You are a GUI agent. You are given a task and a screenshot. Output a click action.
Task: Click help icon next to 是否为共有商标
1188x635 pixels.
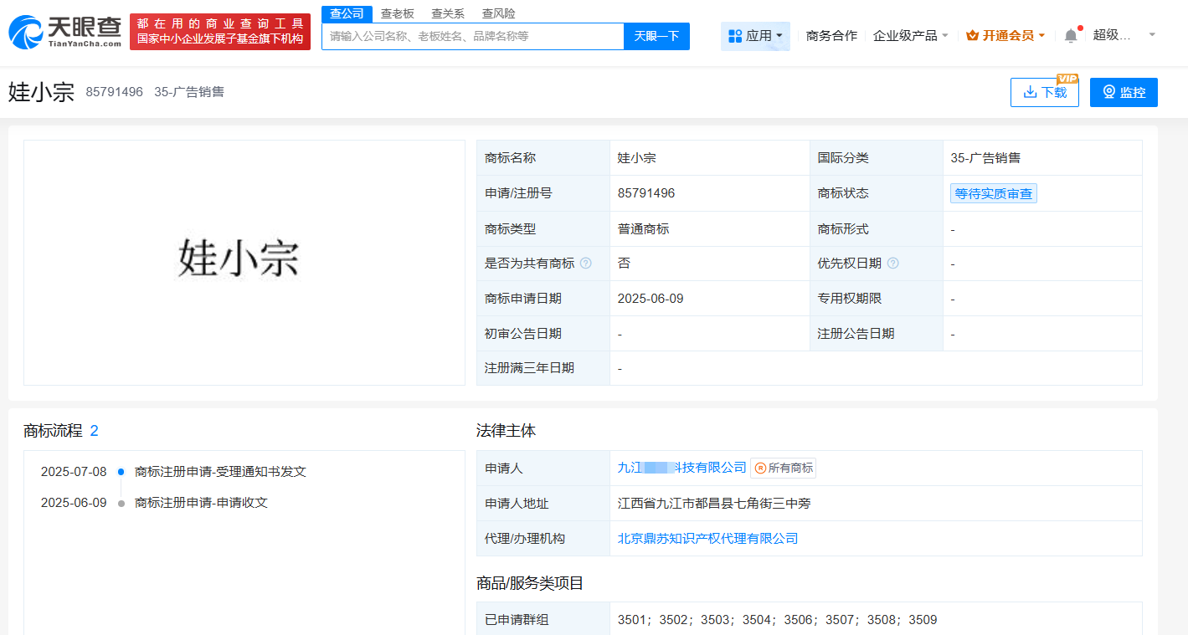tap(586, 263)
